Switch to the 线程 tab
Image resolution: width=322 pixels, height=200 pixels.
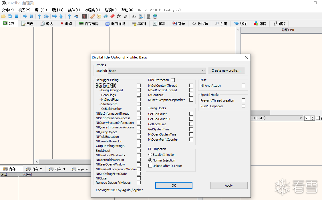(x=240, y=24)
